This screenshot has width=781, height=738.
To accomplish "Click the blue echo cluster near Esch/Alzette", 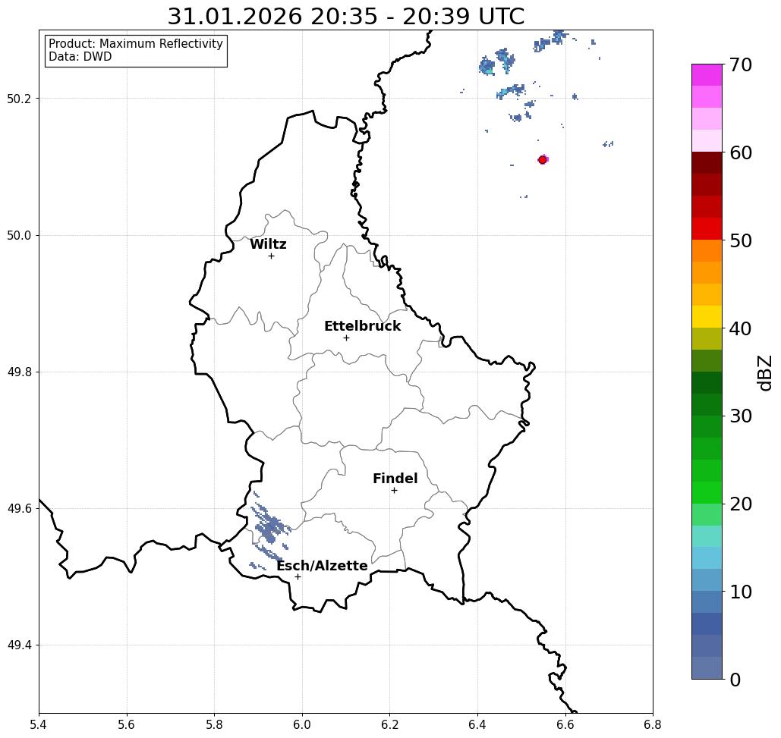I will 269,529.
